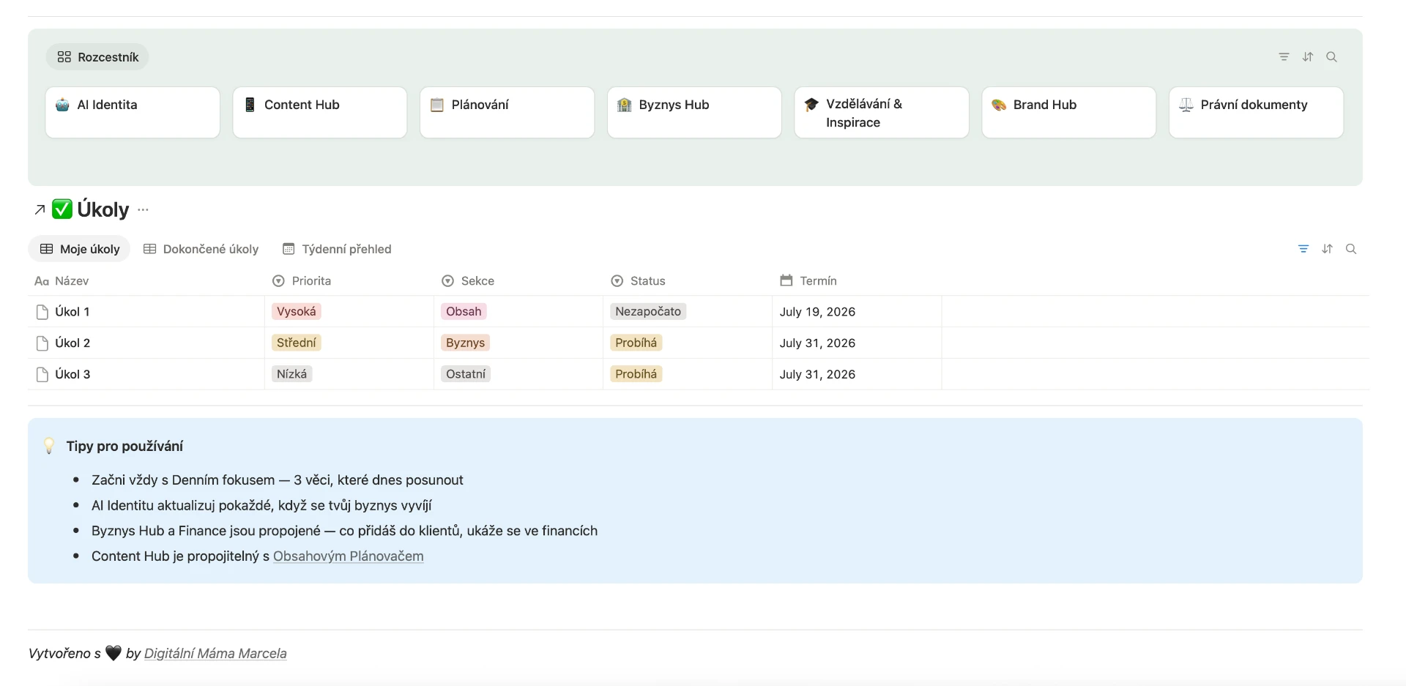Click the blue filter icon above Úkoly table
This screenshot has height=686, width=1406.
tap(1303, 249)
